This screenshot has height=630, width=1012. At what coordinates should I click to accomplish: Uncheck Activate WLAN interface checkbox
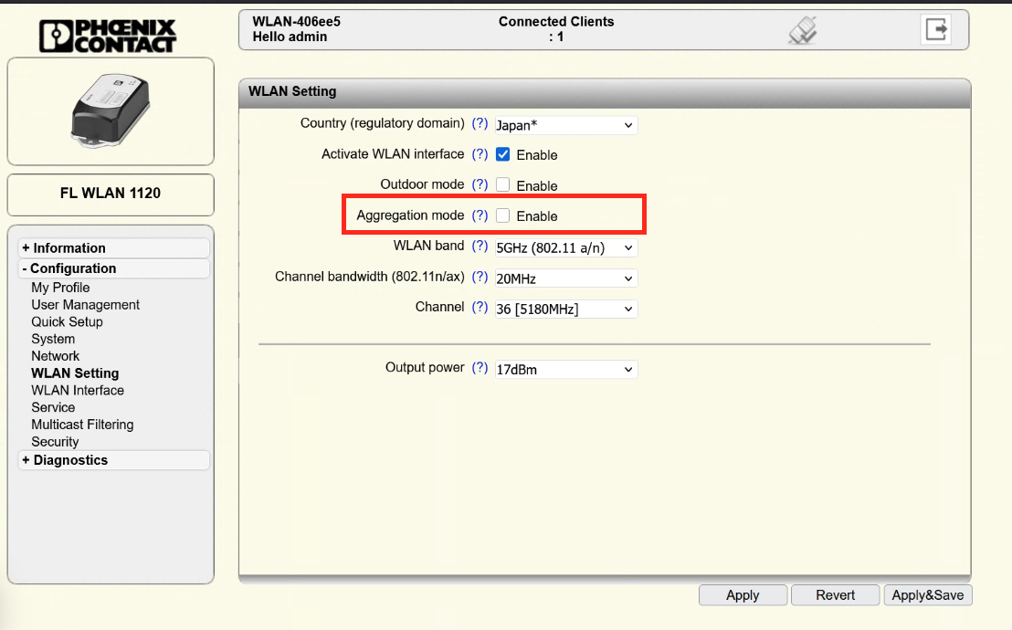(x=503, y=154)
